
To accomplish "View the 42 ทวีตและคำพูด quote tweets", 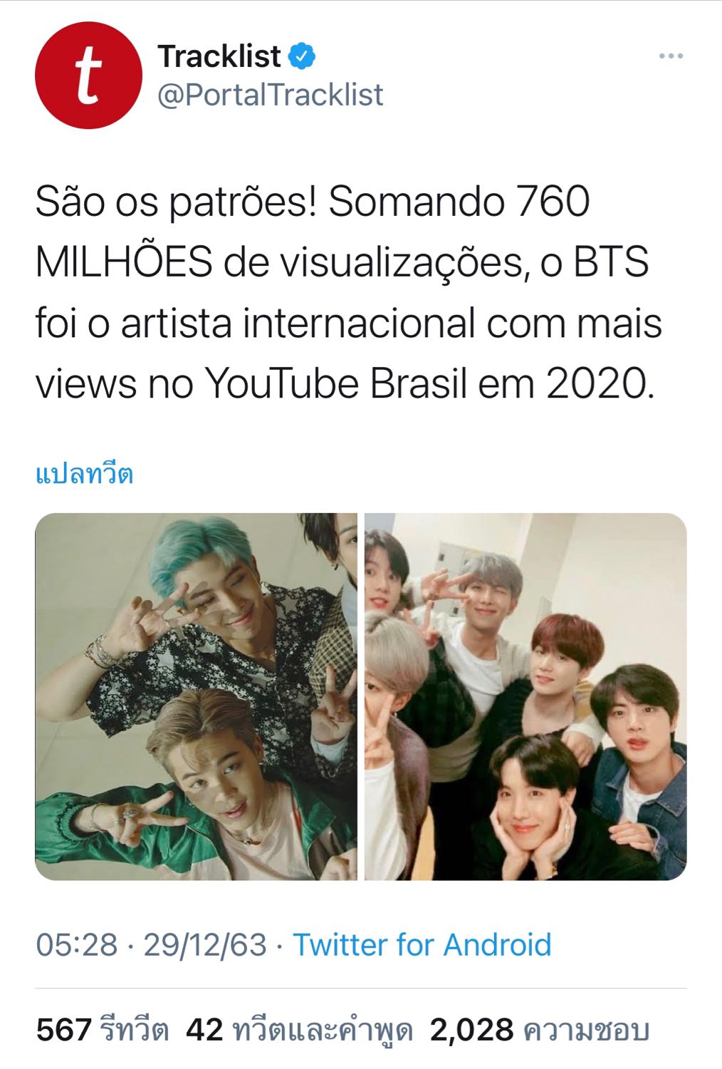I will [299, 1030].
